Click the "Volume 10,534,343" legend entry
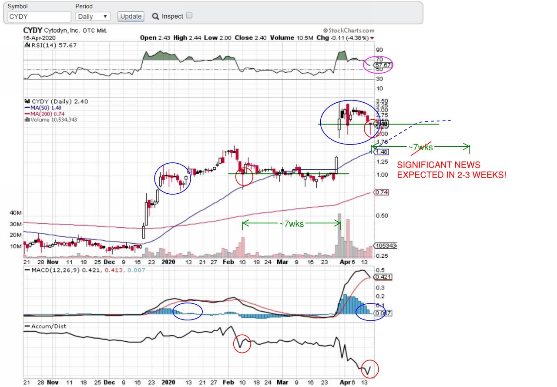This screenshot has height=387, width=557. point(51,120)
